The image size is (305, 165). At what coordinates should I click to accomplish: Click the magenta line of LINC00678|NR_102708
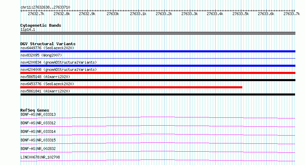coord(158,160)
